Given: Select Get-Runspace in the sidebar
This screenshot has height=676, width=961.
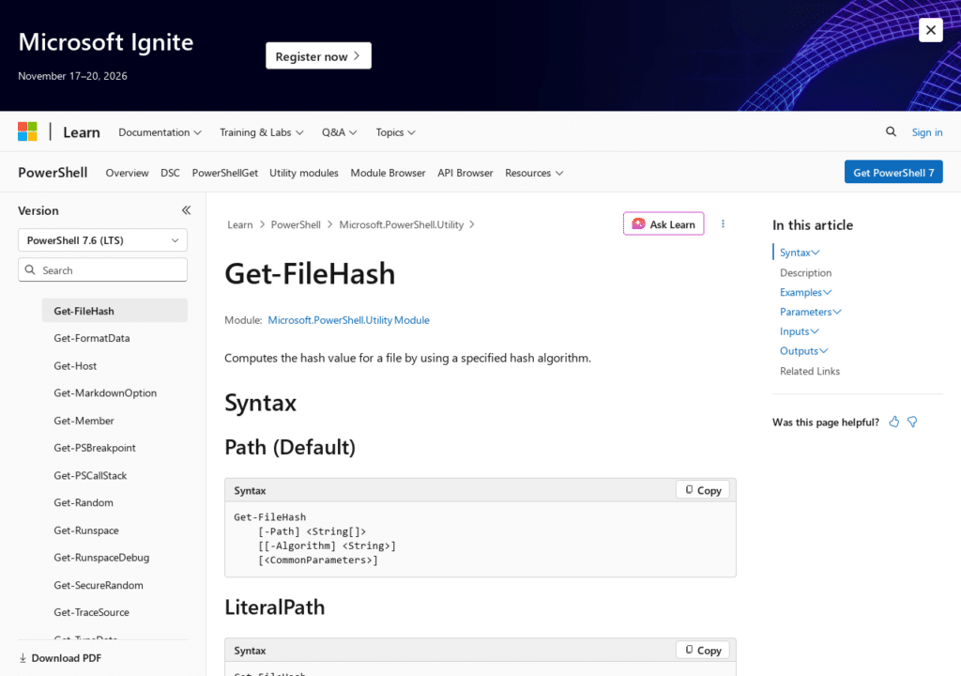Looking at the screenshot, I should 86,530.
